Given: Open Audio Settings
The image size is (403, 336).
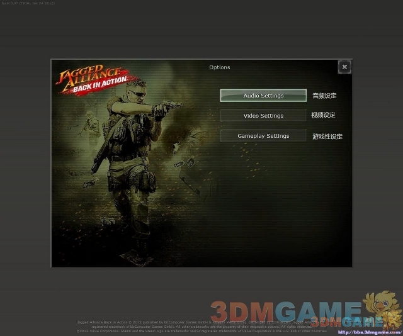Looking at the screenshot, I should coord(263,96).
